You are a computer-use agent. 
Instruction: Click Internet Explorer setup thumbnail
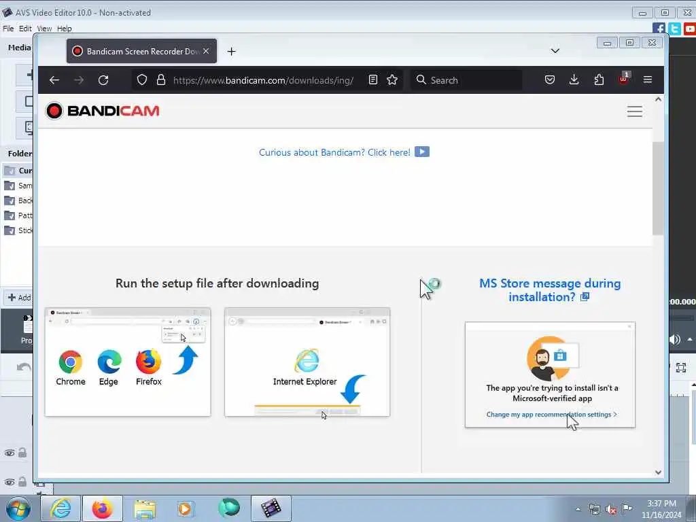point(307,362)
